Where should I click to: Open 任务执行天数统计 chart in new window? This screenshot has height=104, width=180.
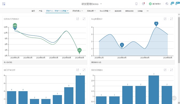(78, 19)
